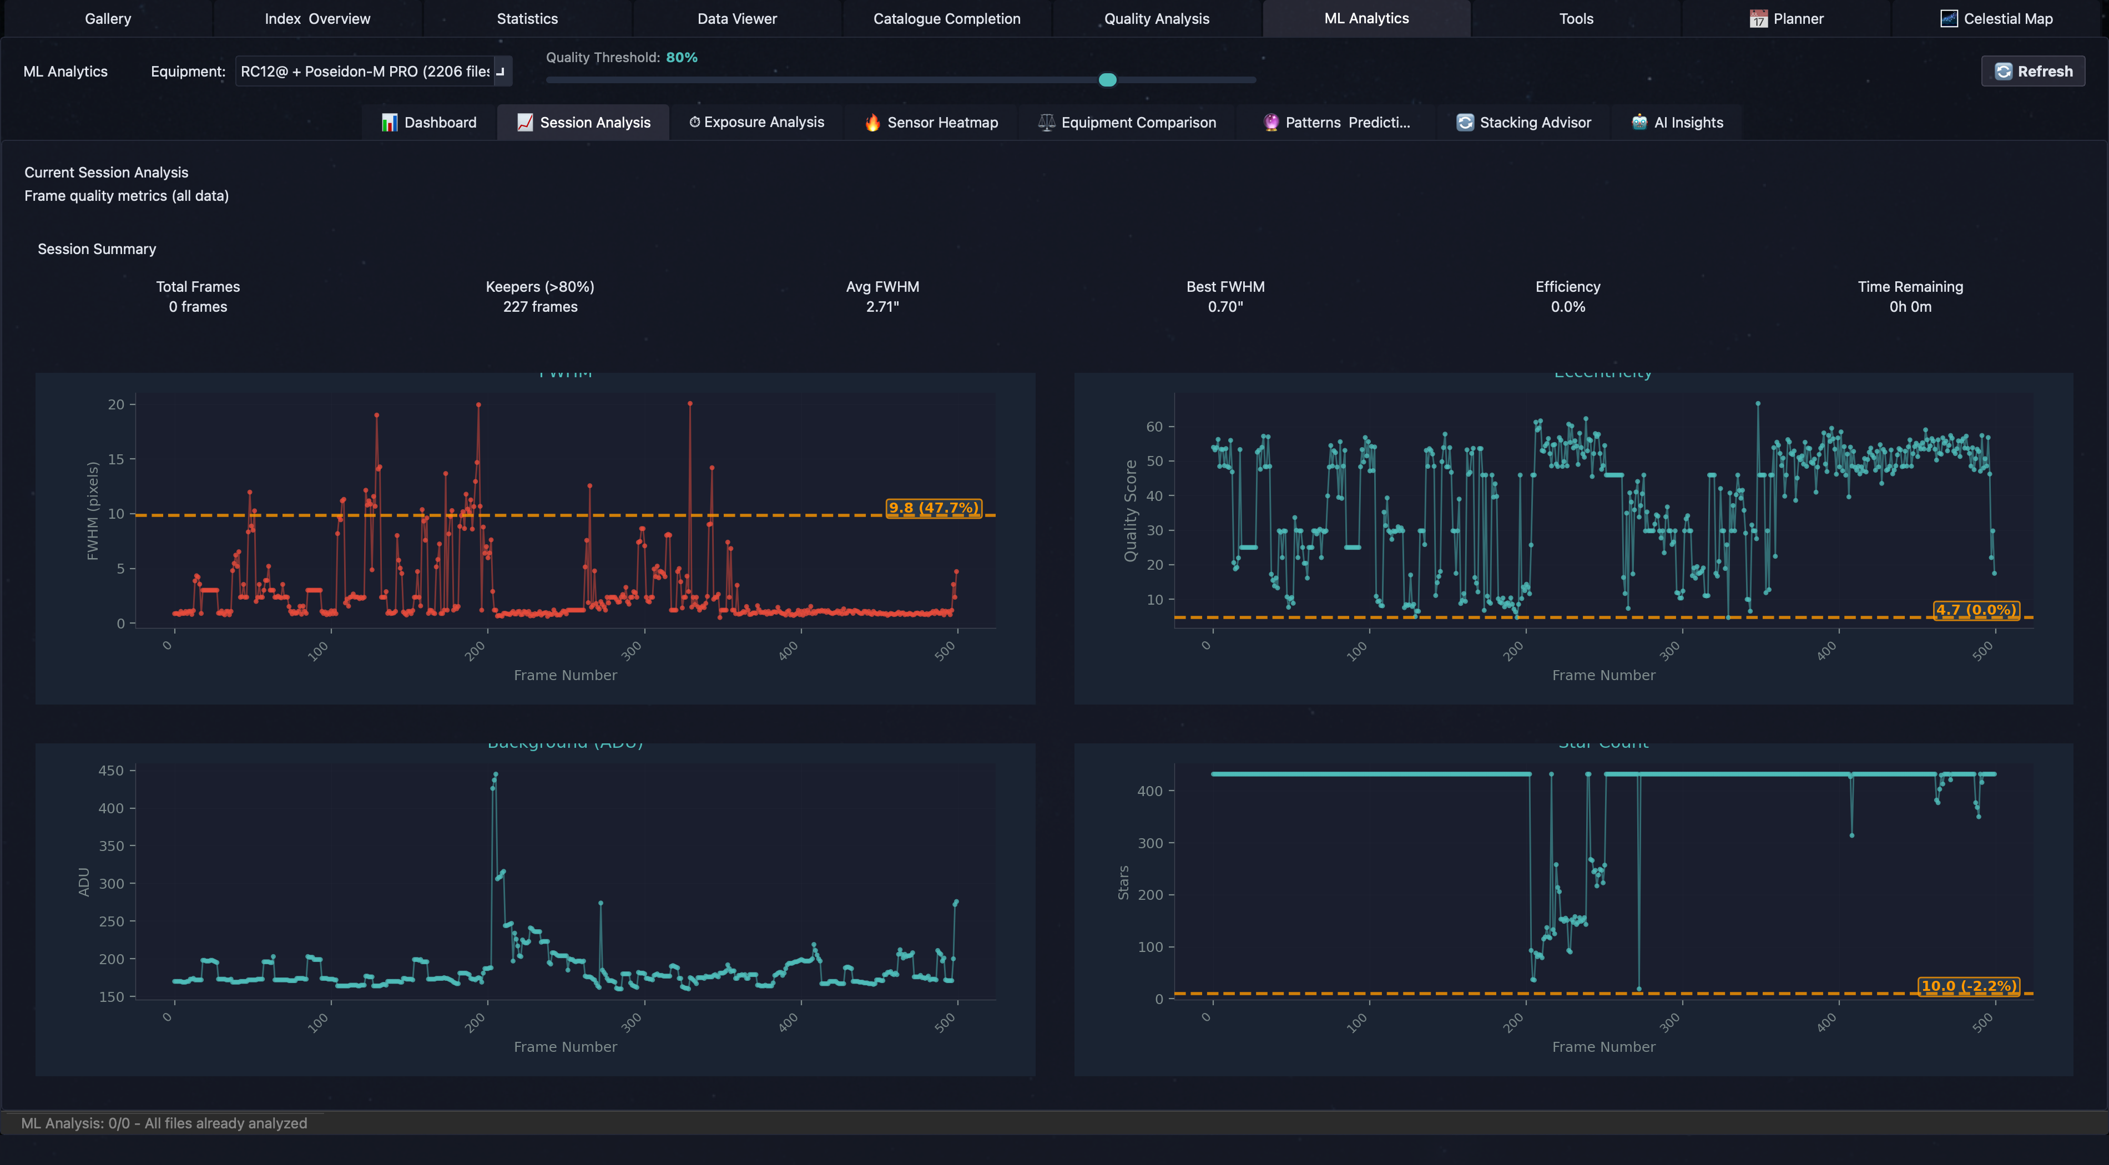Click the Stacking Advisor refresh icon
The image size is (2109, 1165).
[x=1465, y=123]
